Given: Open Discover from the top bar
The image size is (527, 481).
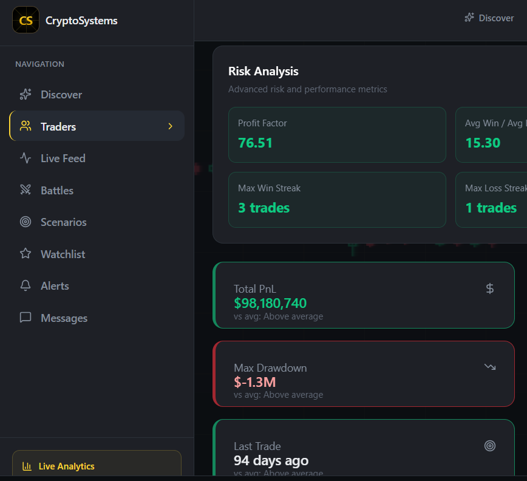Looking at the screenshot, I should 489,18.
